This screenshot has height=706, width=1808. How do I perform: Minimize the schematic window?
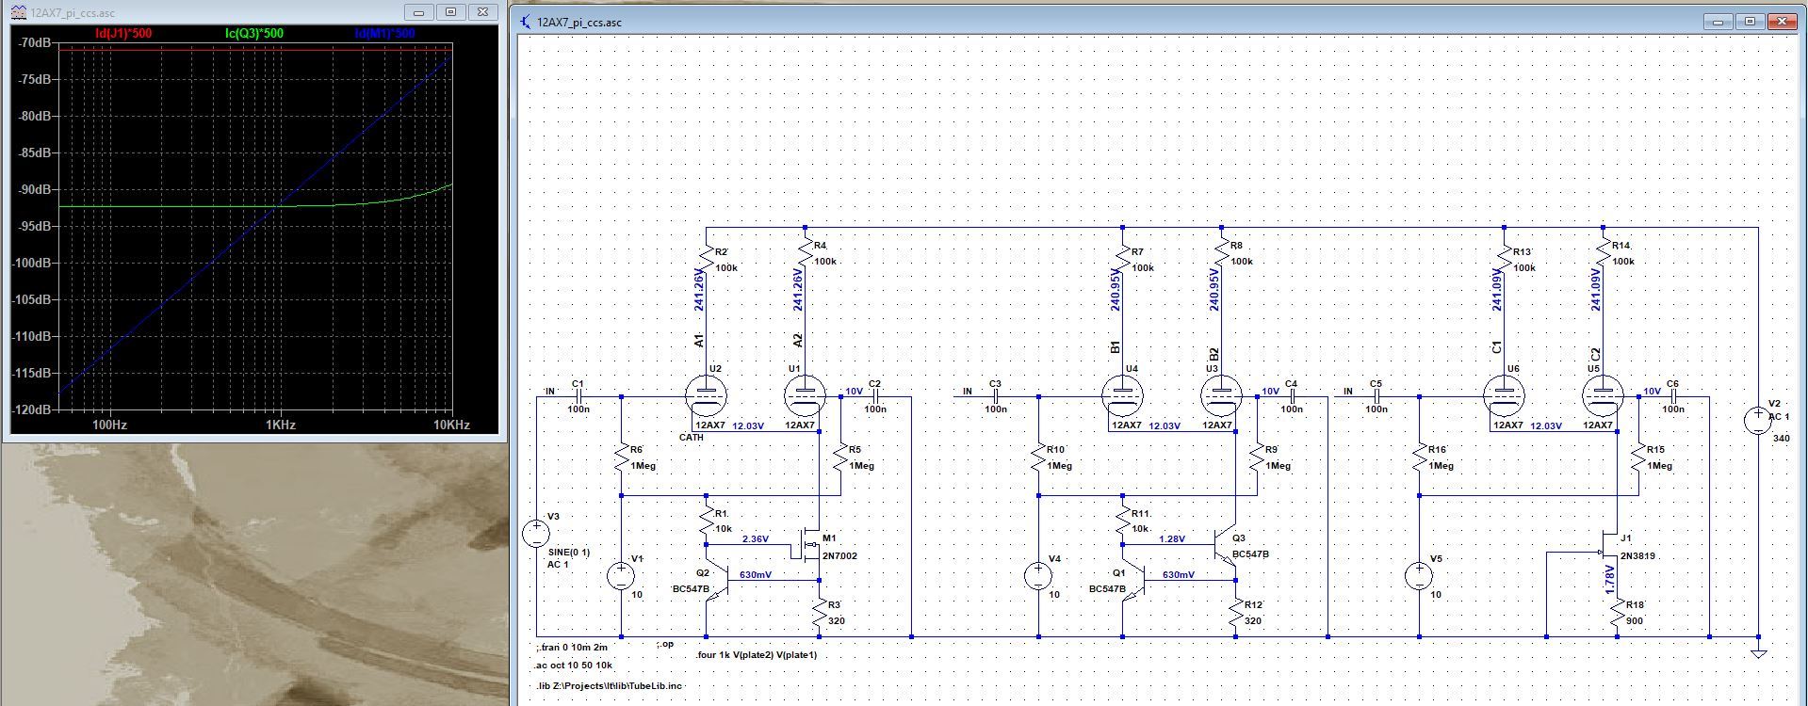[1718, 22]
